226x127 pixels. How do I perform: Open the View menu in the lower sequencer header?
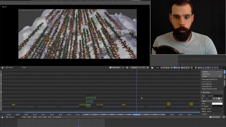[x=24, y=117]
